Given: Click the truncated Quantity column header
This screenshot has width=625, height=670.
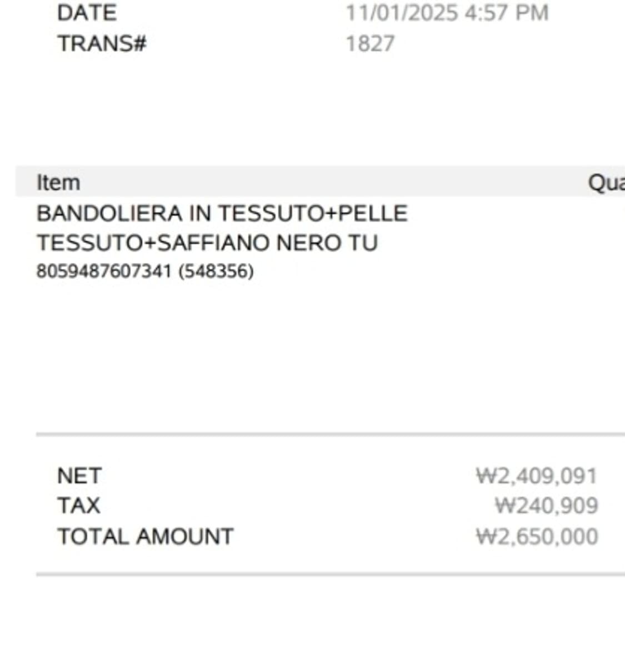Looking at the screenshot, I should coord(607,182).
